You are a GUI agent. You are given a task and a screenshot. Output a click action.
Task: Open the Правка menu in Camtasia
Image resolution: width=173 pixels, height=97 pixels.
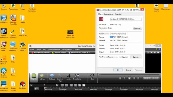[x=38, y=50]
